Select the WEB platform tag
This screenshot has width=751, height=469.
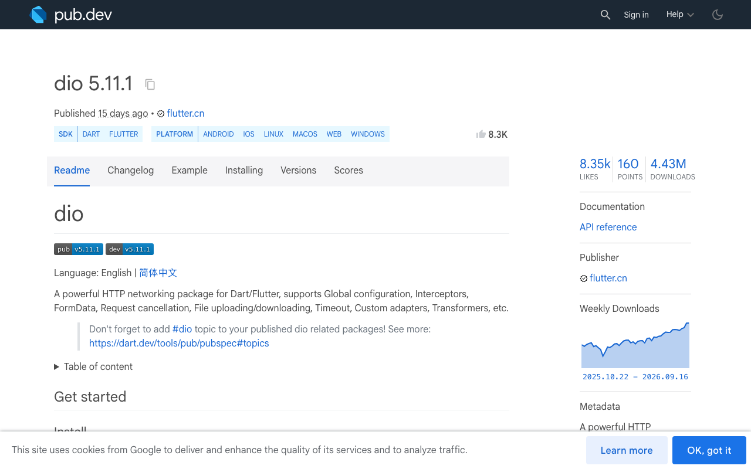click(334, 134)
